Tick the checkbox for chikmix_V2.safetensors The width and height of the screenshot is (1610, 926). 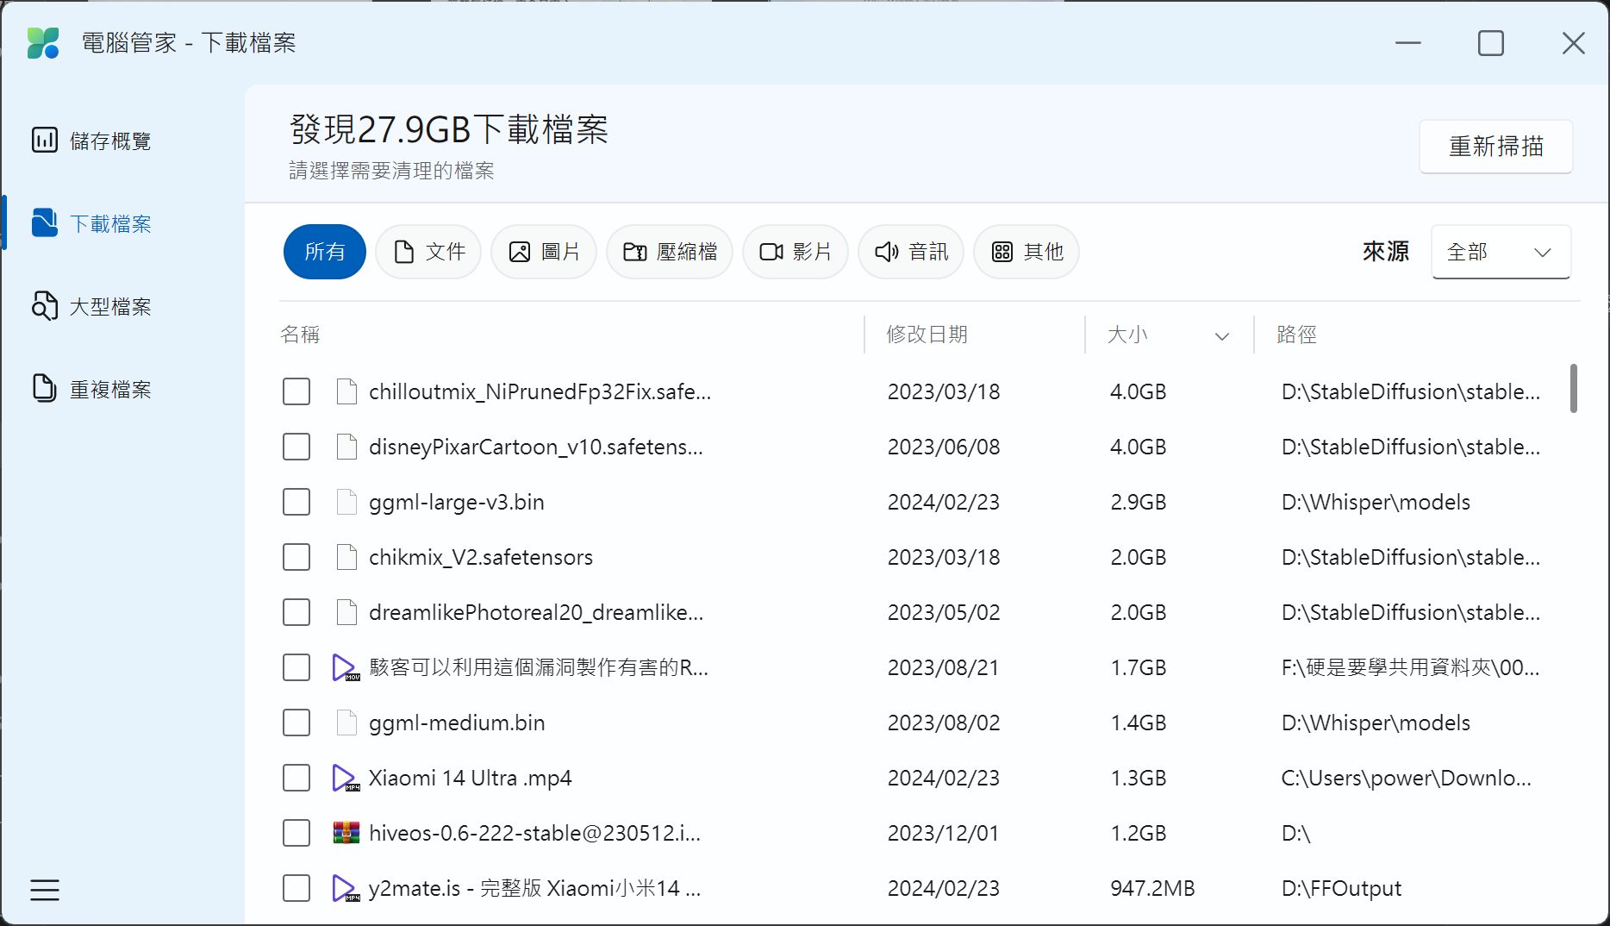click(x=296, y=557)
